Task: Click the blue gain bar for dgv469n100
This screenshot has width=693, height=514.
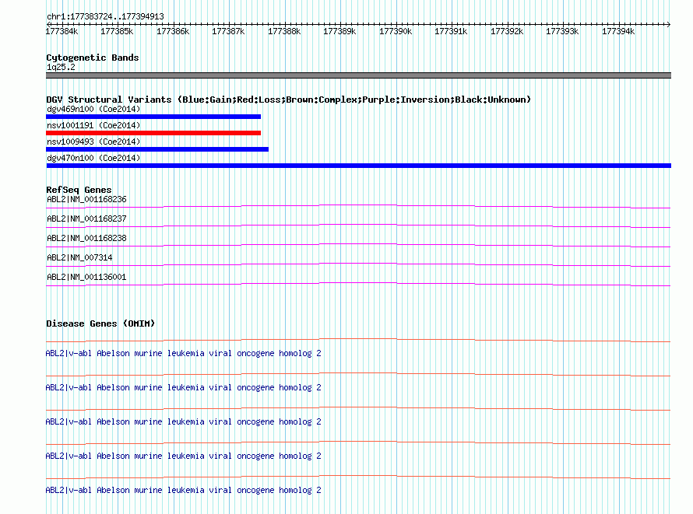Action: click(x=153, y=117)
